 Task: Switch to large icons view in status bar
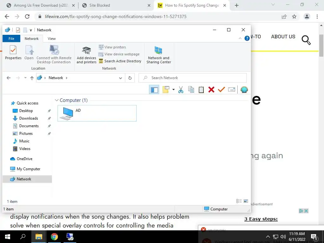[246, 201]
